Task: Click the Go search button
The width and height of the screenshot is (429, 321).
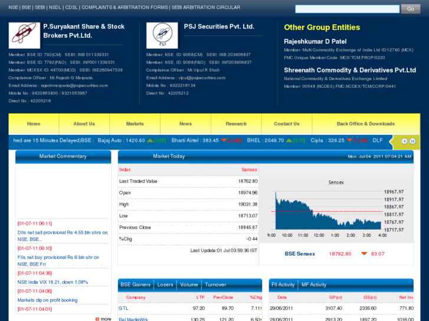Action: click(x=410, y=9)
